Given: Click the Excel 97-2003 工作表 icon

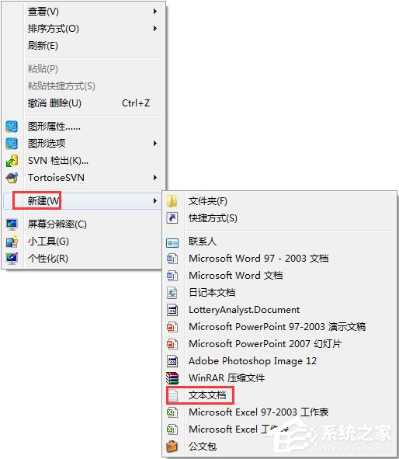Looking at the screenshot, I should click(172, 412).
